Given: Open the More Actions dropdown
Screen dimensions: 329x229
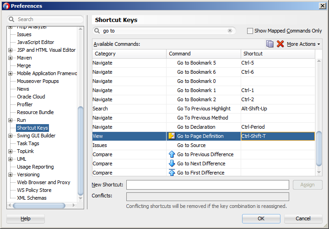Looking at the screenshot, I should pyautogui.click(x=303, y=44).
